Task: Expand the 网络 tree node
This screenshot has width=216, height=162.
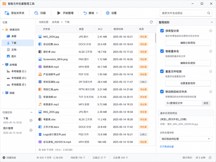Action: coord(3,93)
